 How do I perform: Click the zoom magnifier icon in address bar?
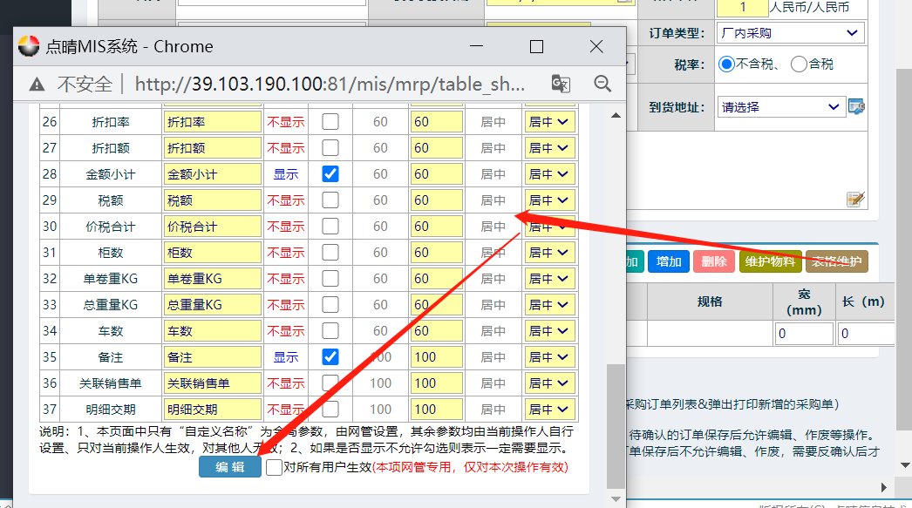tap(602, 84)
